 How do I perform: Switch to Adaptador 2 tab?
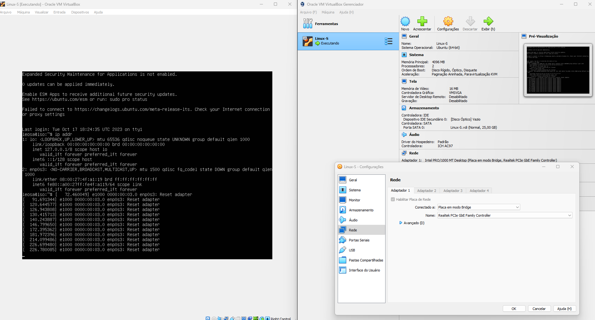coord(426,191)
